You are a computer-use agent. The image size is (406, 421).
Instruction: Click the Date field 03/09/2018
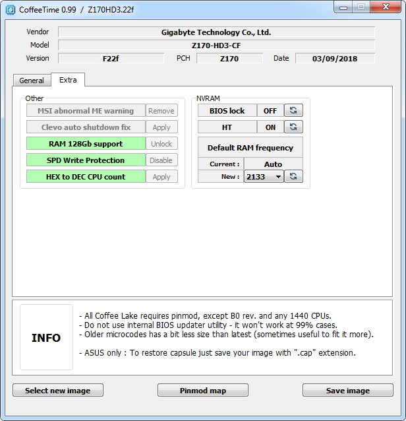pyautogui.click(x=335, y=58)
